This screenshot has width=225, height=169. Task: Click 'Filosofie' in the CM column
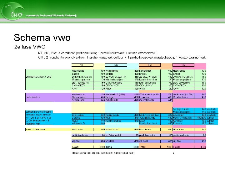click(x=177, y=123)
